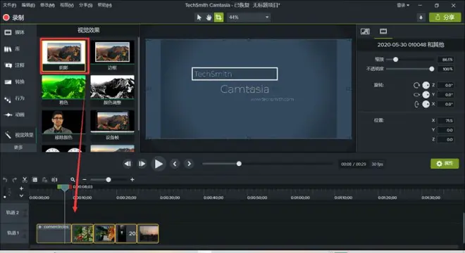Toggle the green crop mode tool

pos(218,18)
